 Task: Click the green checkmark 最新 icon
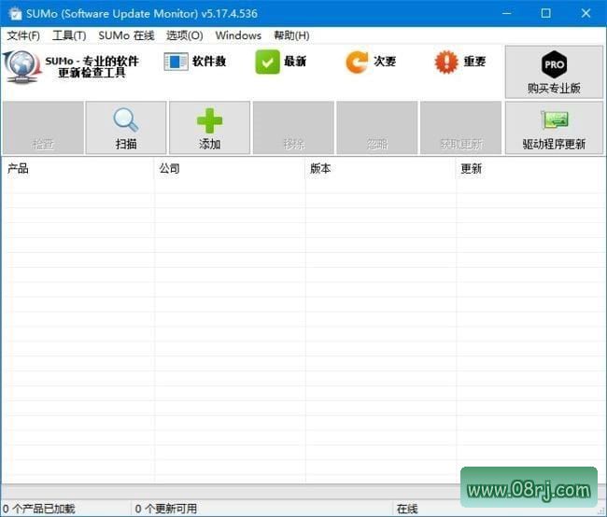(267, 62)
